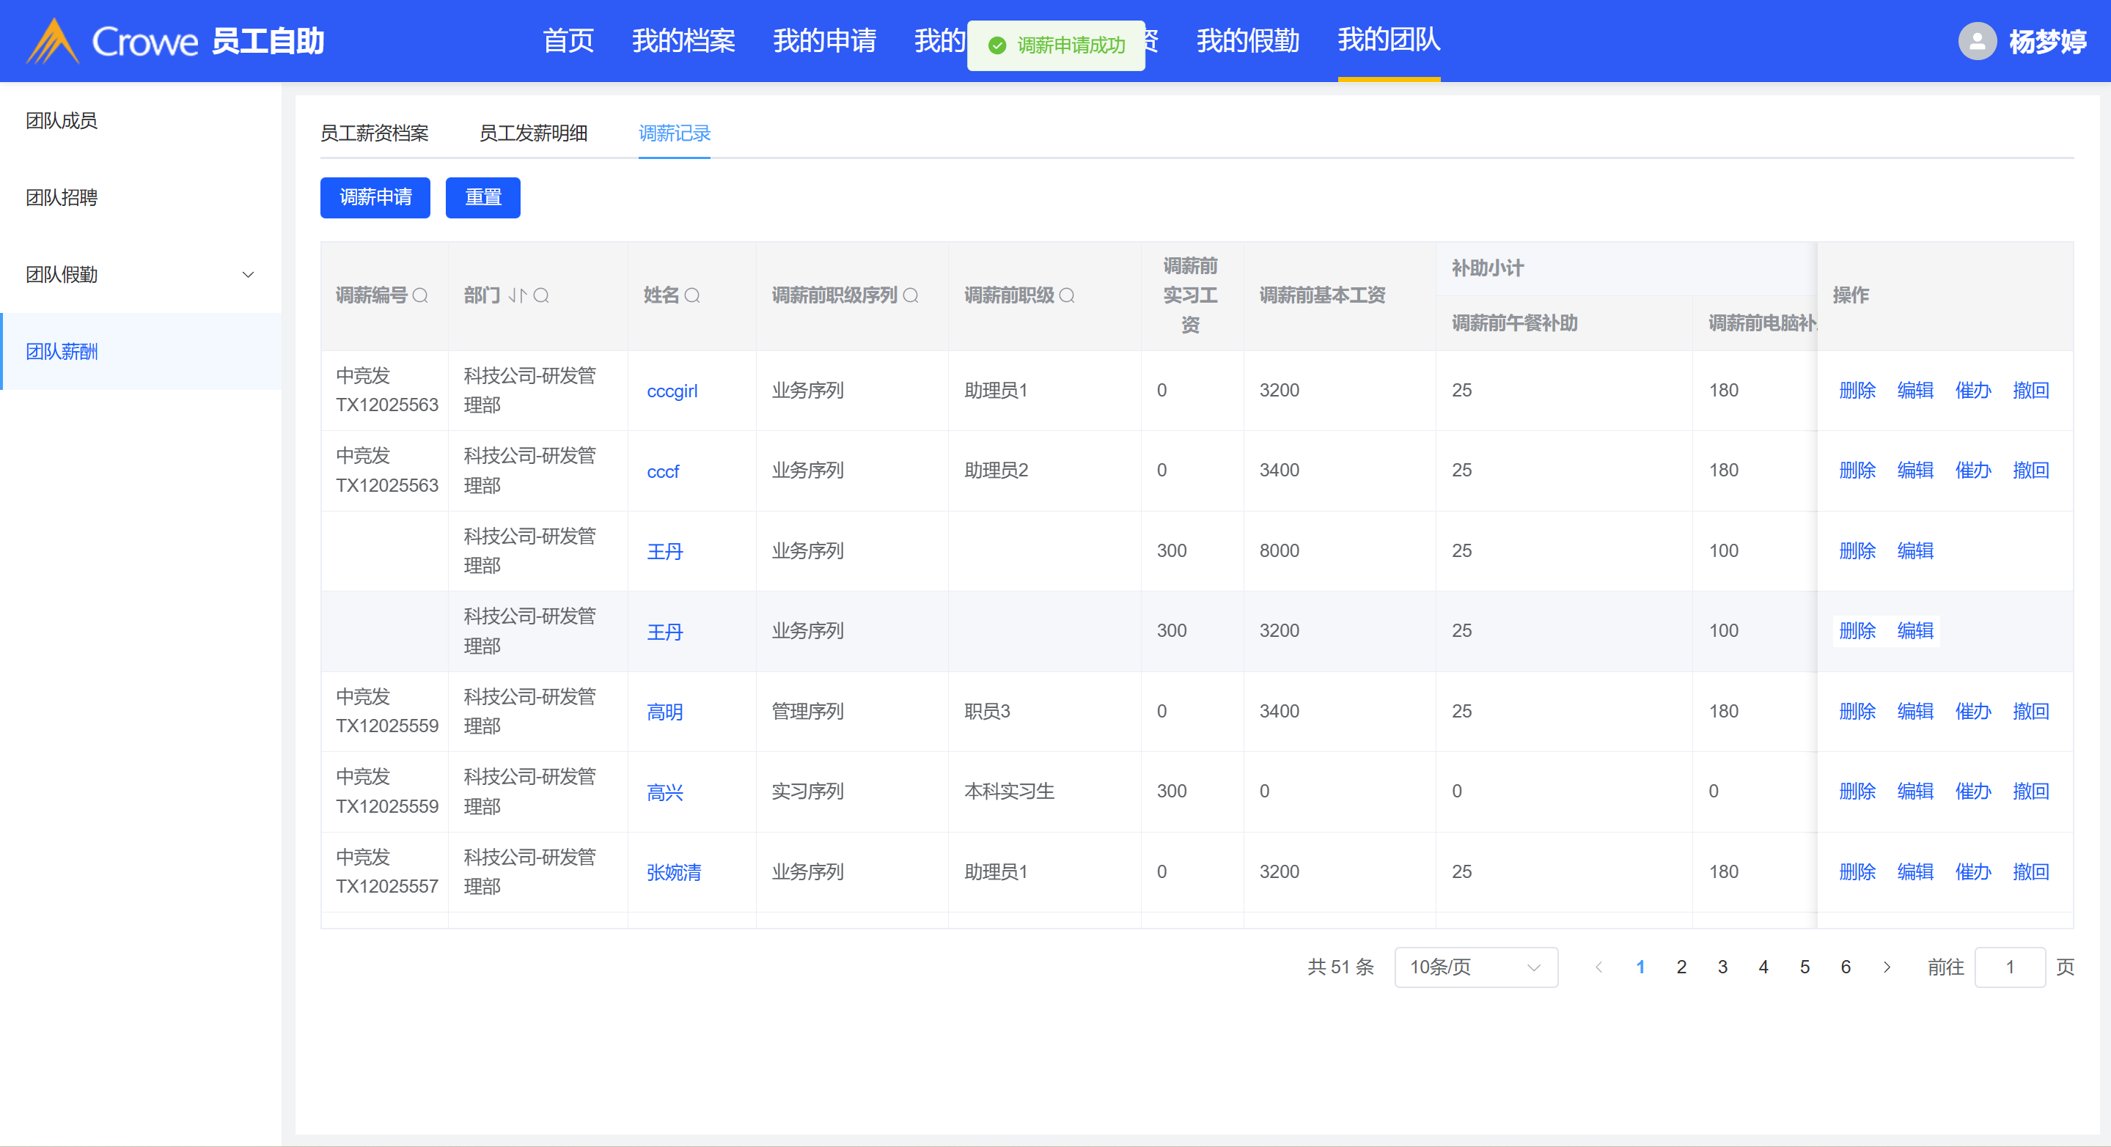This screenshot has height=1147, width=2111.
Task: Switch to the 员工发薪明细 tab
Action: tap(532, 133)
